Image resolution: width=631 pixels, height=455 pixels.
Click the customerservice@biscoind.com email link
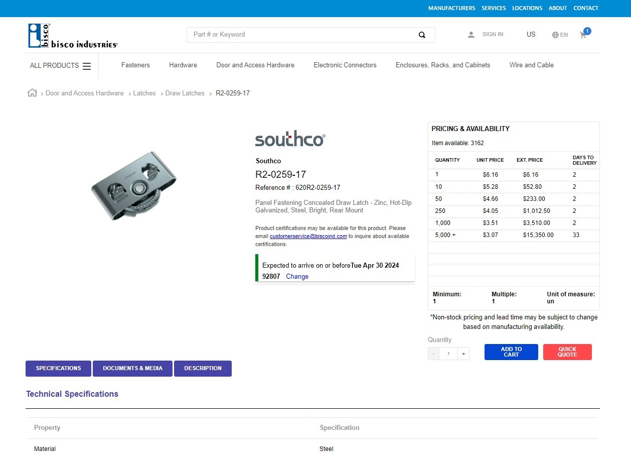tap(308, 236)
